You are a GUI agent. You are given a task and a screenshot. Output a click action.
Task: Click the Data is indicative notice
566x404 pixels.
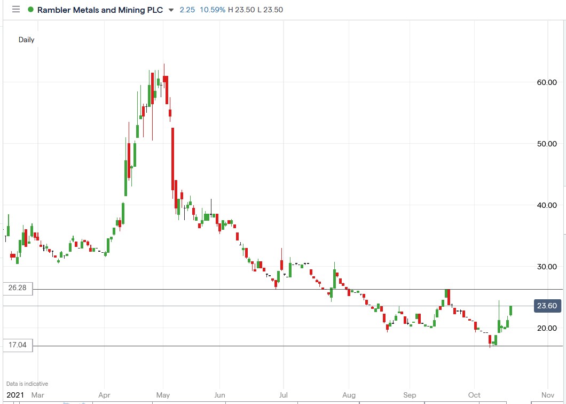(27, 384)
